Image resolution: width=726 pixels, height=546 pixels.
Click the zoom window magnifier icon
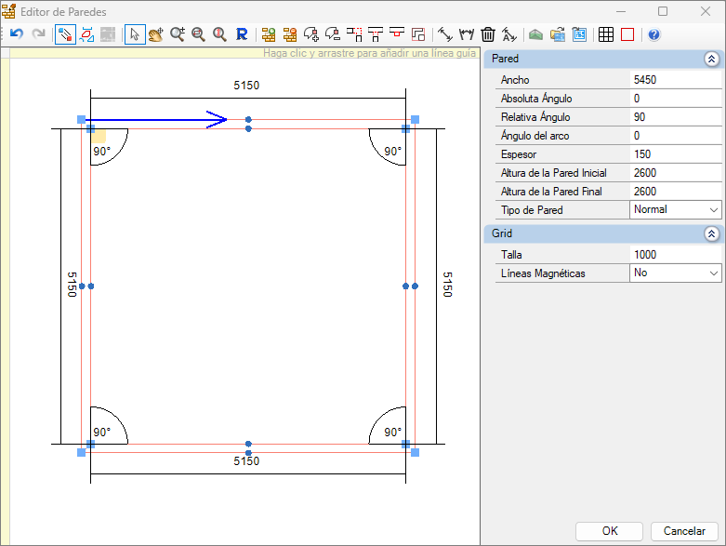point(199,34)
